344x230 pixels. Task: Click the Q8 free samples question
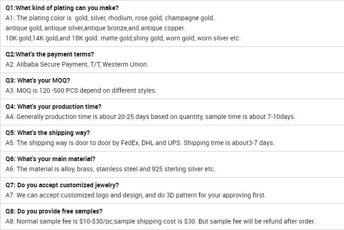[54, 211]
